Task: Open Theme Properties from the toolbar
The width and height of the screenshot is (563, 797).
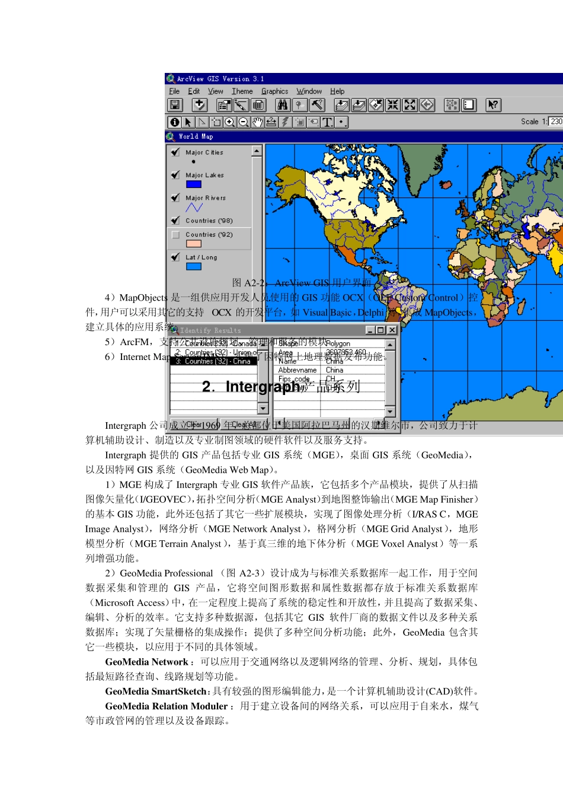Action: (224, 105)
